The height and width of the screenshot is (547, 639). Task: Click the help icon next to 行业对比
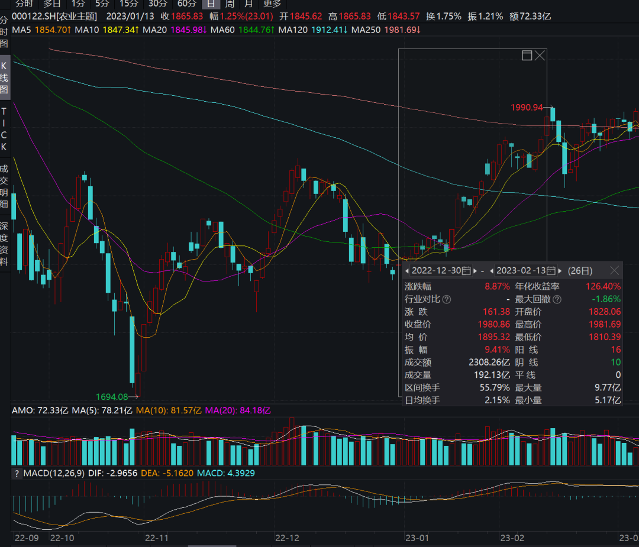[x=447, y=299]
